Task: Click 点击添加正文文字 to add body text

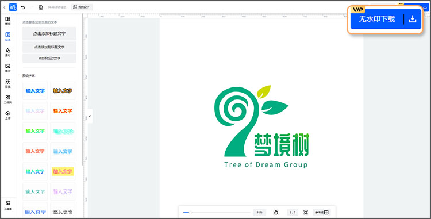Action: tap(49, 58)
